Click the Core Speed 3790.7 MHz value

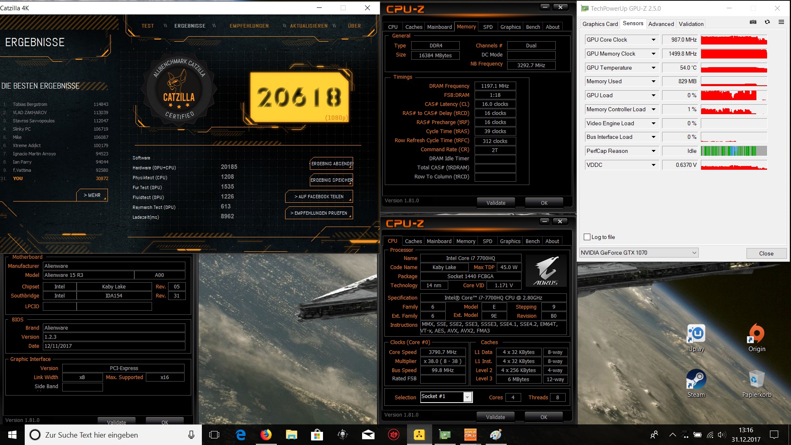tap(442, 352)
